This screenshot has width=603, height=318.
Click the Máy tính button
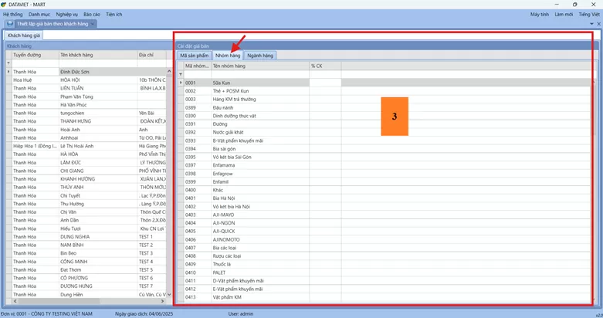540,14
